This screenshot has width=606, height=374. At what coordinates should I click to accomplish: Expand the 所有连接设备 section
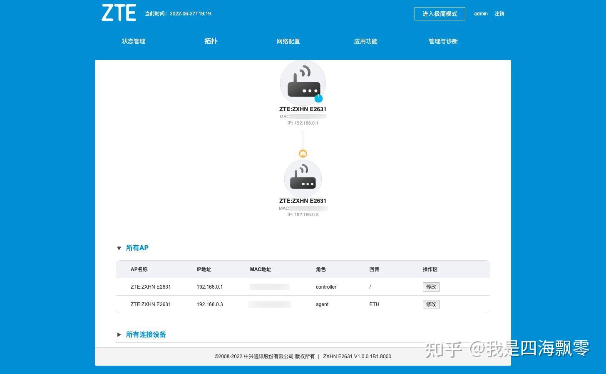[146, 334]
